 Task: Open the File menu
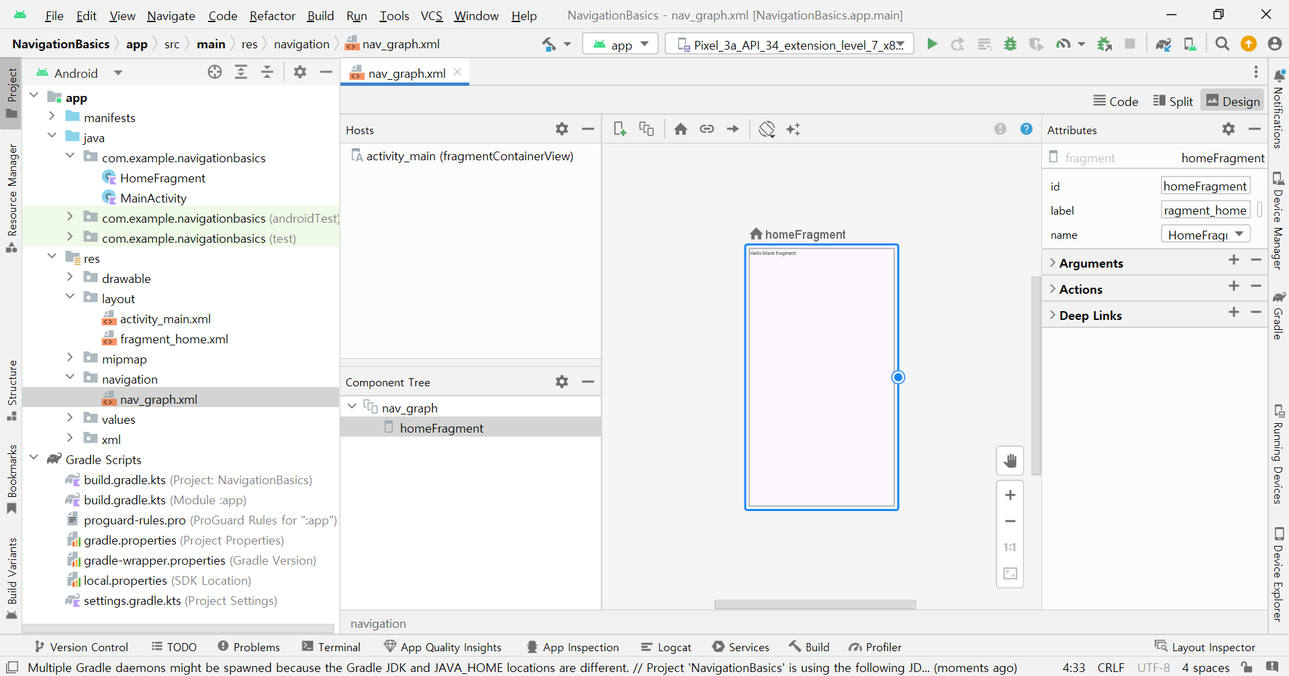(54, 15)
